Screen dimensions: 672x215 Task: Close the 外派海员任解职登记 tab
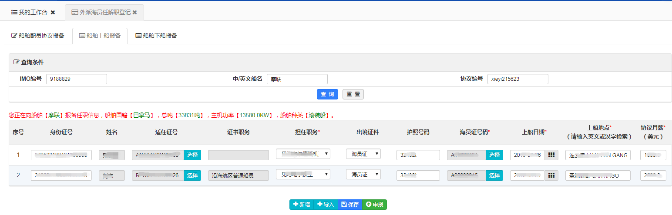coord(135,13)
